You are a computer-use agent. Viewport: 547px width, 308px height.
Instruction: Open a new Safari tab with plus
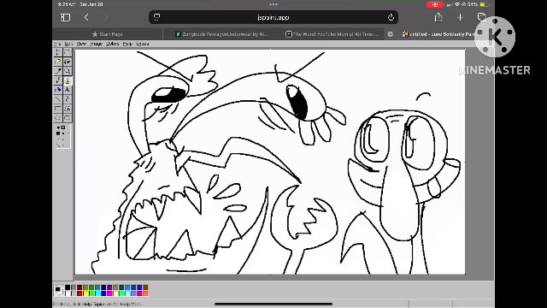460,17
